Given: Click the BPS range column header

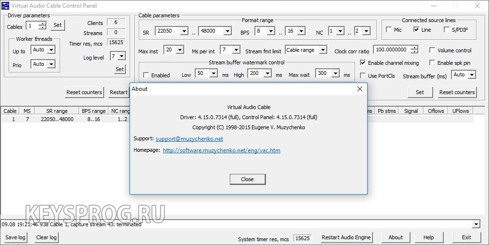Looking at the screenshot, I should tap(93, 110).
